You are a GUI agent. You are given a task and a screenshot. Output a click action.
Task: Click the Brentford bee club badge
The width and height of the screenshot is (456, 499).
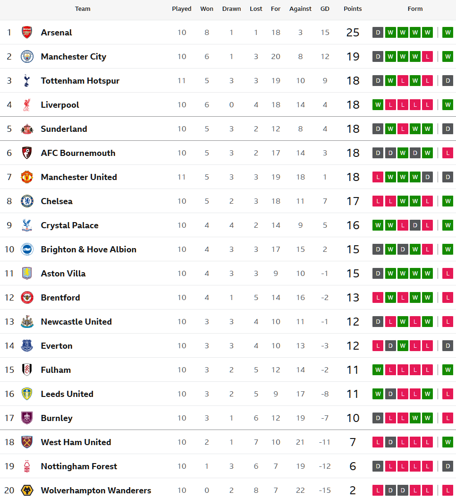(27, 298)
